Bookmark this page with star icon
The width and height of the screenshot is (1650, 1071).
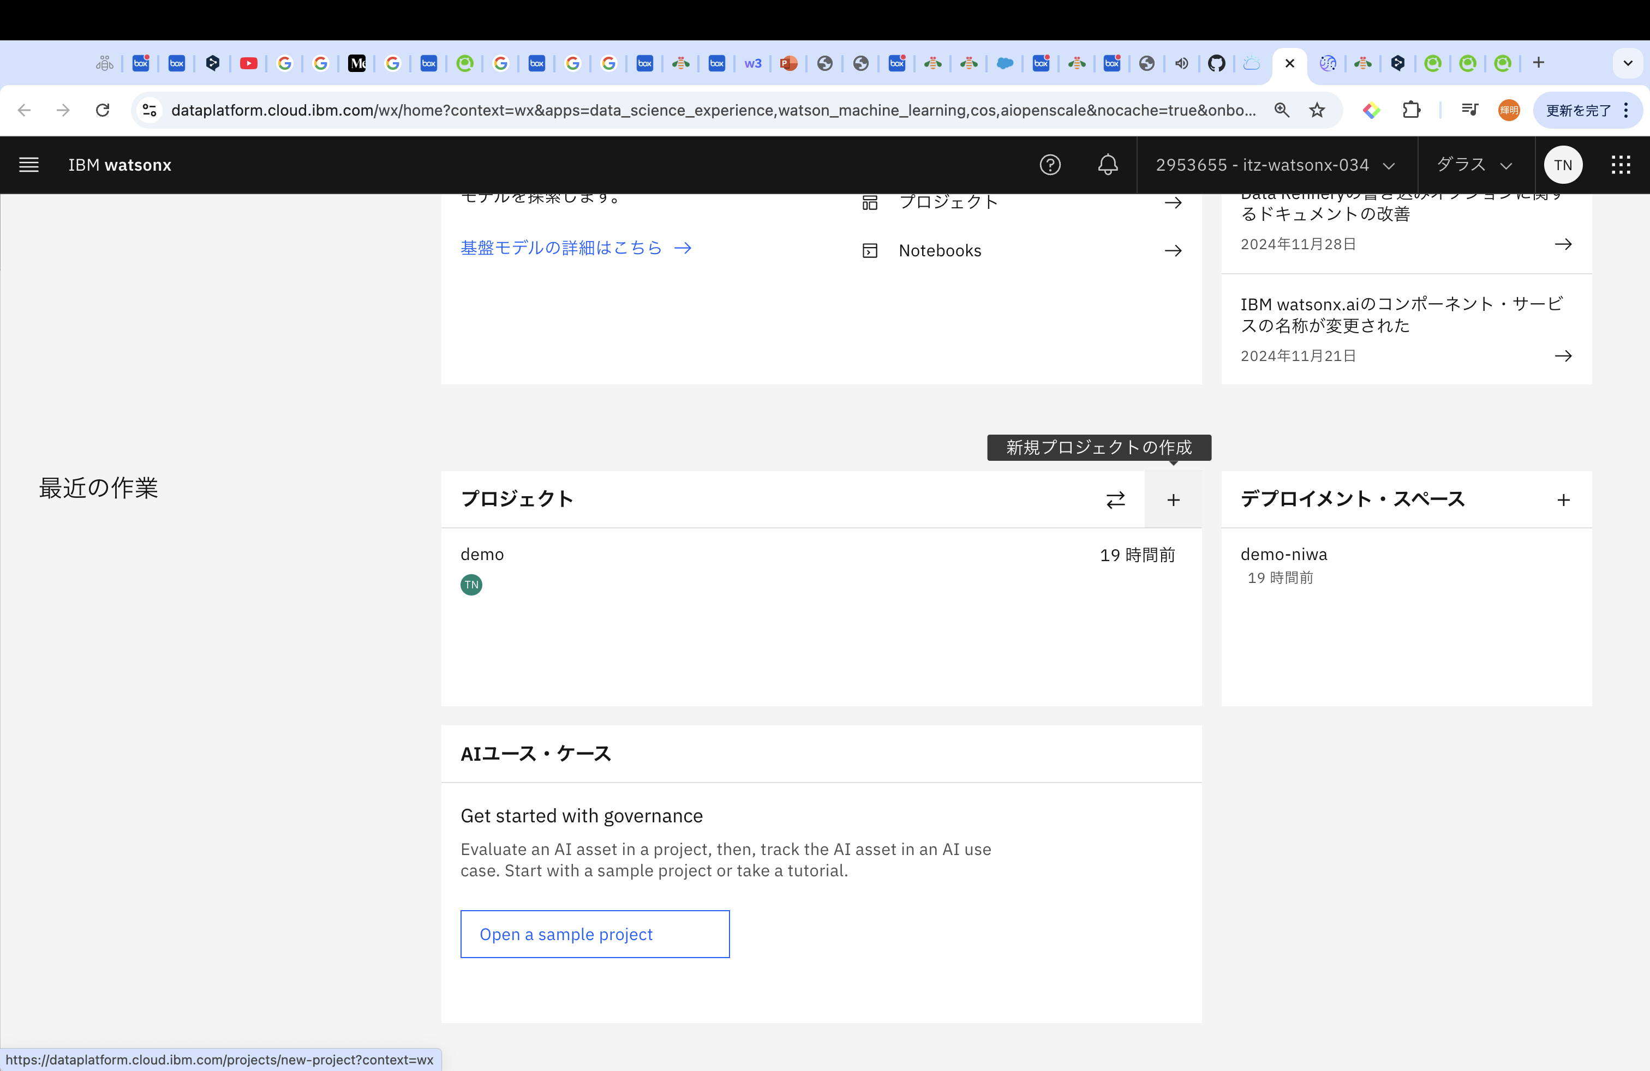point(1317,110)
